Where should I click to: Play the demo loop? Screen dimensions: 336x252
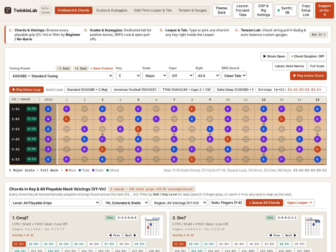pyautogui.click(x=27, y=90)
